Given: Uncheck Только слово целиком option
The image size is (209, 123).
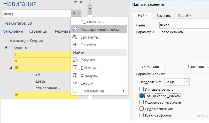Looking at the screenshot, I should click(x=141, y=96).
